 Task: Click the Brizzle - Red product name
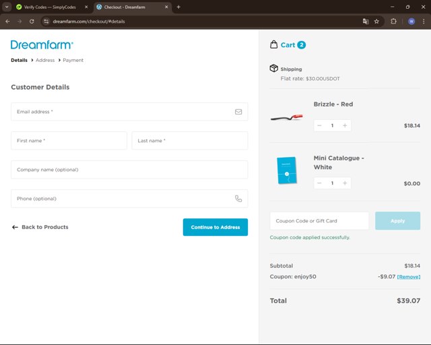click(x=333, y=104)
